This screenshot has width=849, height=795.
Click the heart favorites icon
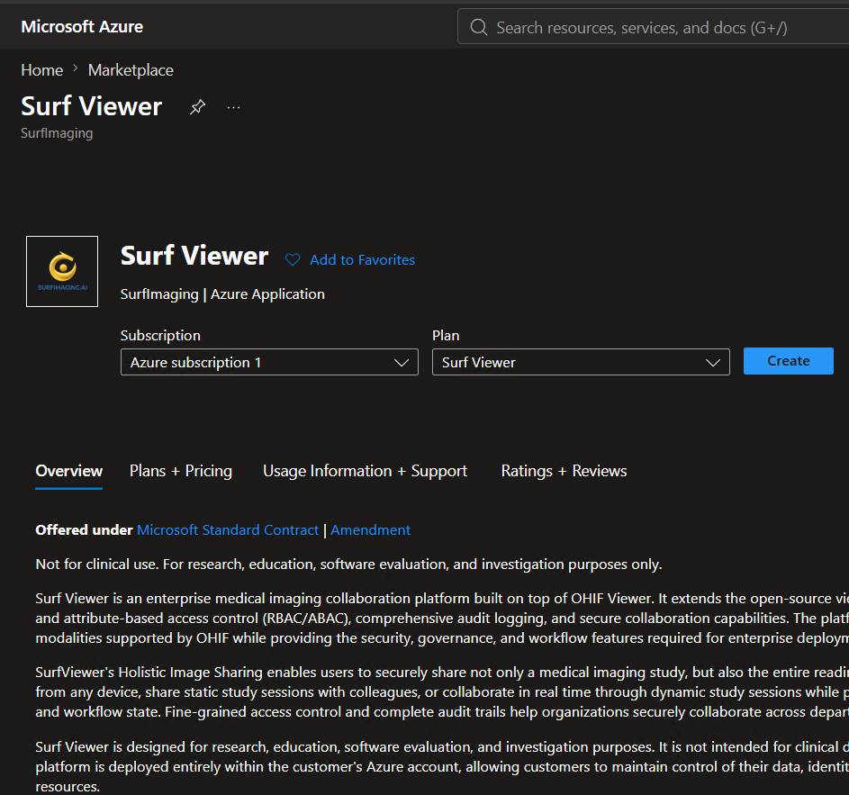click(293, 260)
